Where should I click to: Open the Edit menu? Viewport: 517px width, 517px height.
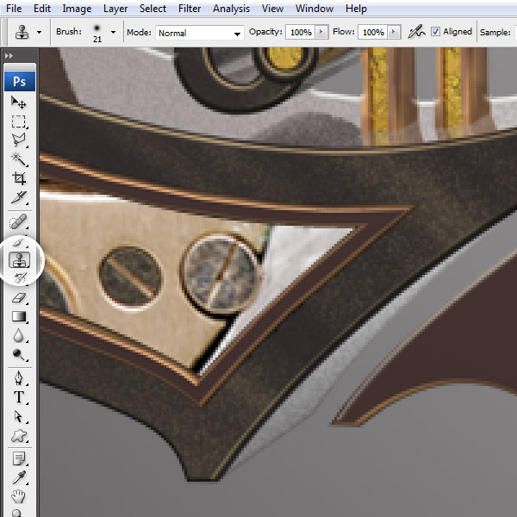pos(42,9)
